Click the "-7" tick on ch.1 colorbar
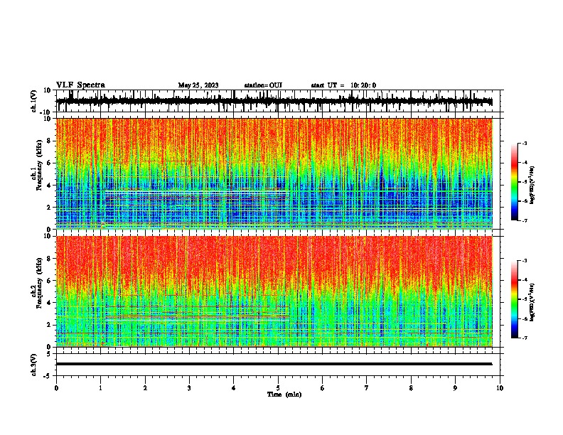This screenshot has height=435, width=563. coord(525,220)
